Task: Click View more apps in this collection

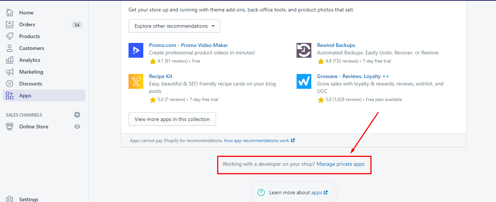Action: pos(172,119)
